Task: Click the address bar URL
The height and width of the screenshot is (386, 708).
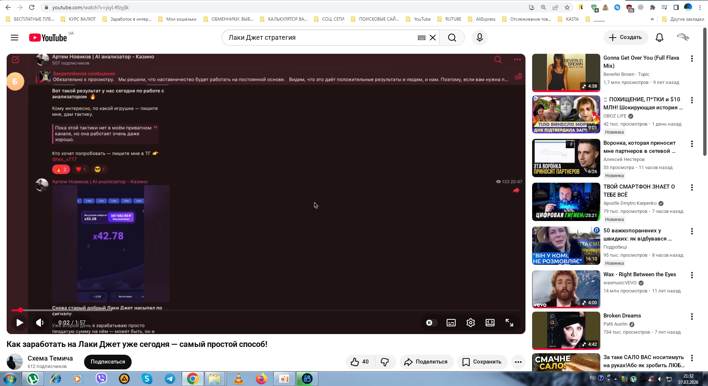Action: point(90,7)
